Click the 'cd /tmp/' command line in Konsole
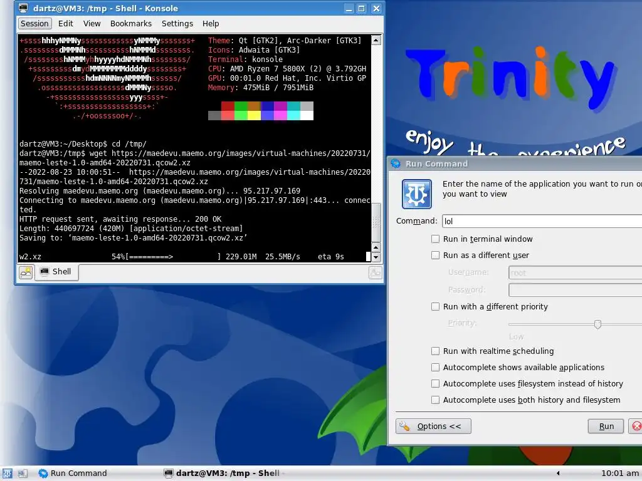The width and height of the screenshot is (642, 481). click(x=83, y=144)
